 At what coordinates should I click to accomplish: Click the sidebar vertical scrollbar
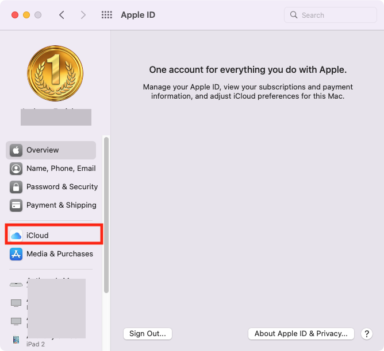click(106, 215)
